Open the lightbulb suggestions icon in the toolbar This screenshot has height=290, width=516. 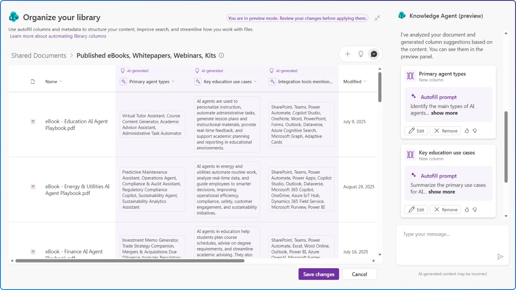(x=360, y=54)
